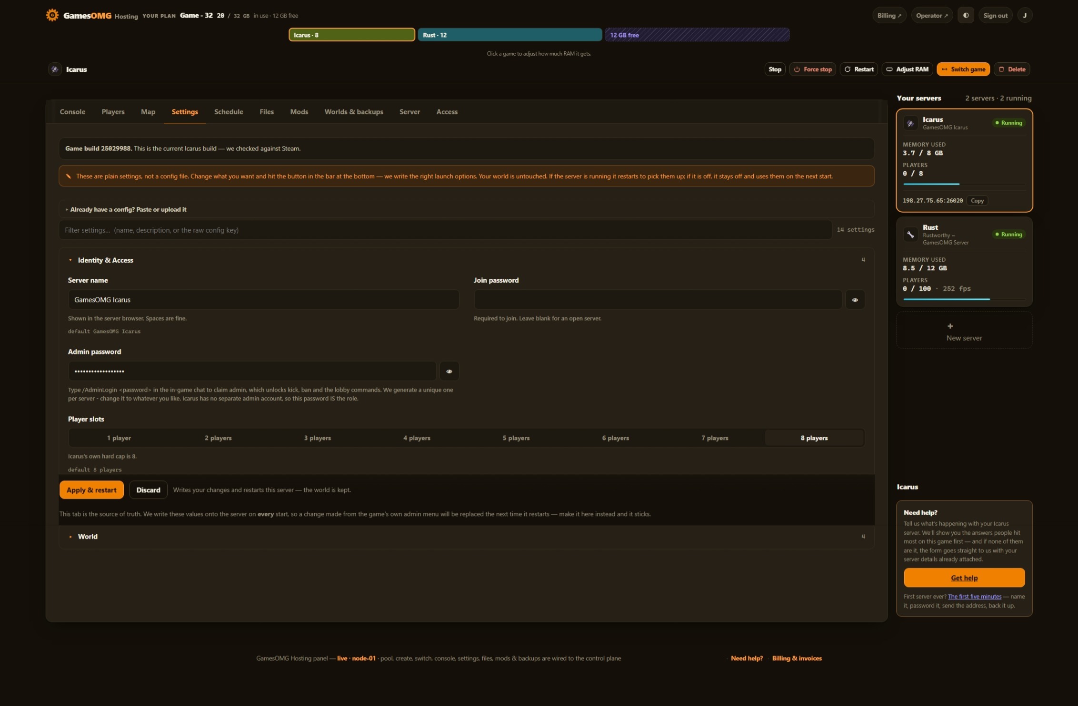
Task: Open the user avatar J button
Action: click(x=1025, y=15)
